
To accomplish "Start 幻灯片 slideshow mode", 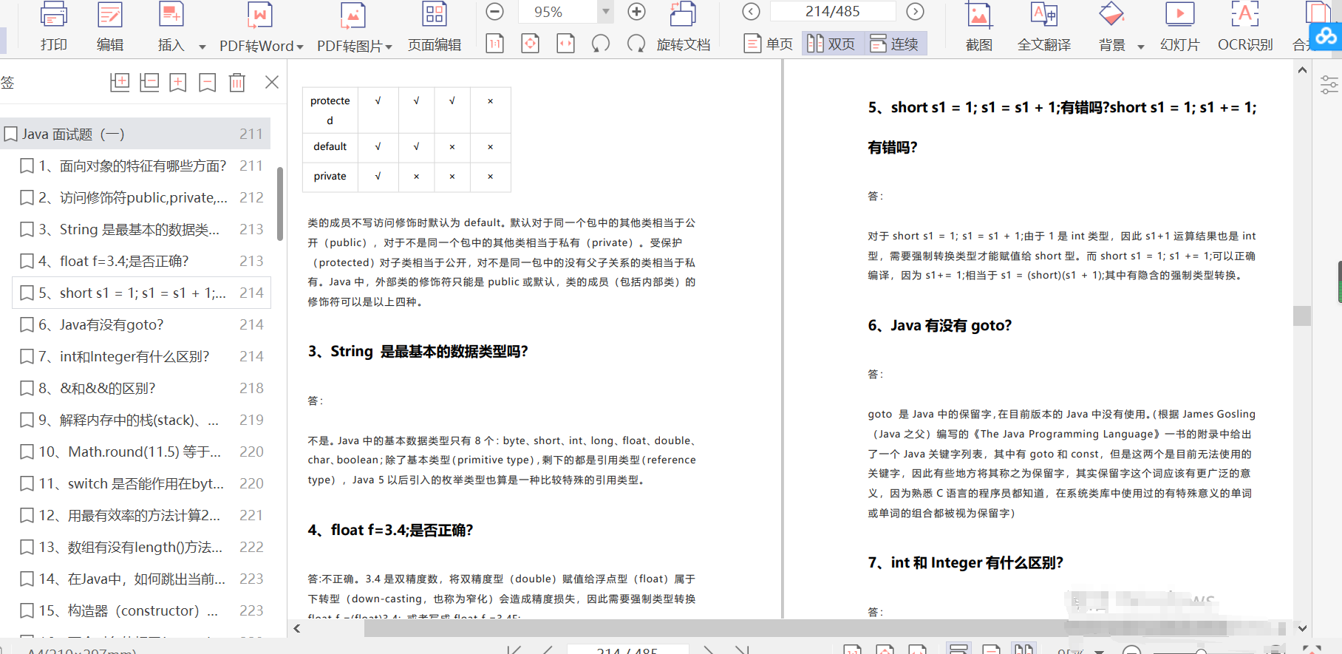I will 1179,28.
